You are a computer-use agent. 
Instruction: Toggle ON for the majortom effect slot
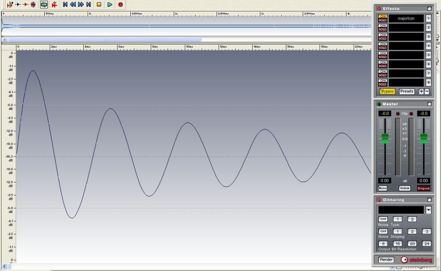tap(382, 16)
